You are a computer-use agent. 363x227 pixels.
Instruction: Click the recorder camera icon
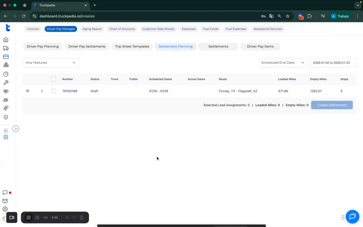point(12,218)
